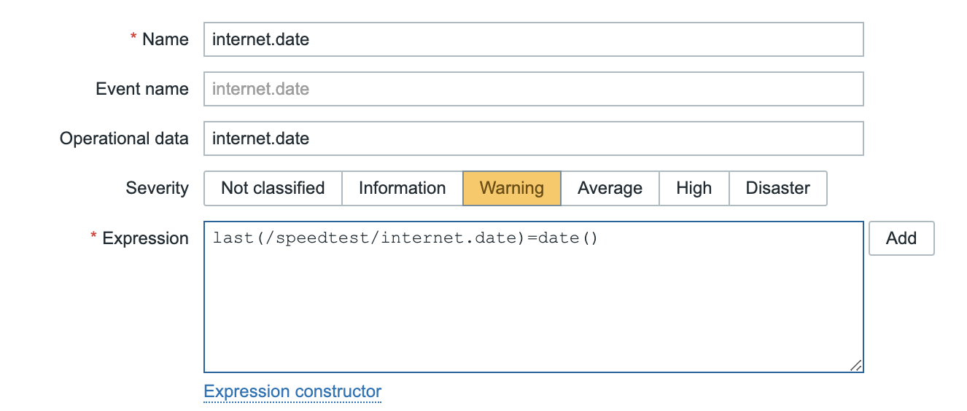This screenshot has height=411, width=967.
Task: Choose the Warning severity option
Action: (x=512, y=188)
